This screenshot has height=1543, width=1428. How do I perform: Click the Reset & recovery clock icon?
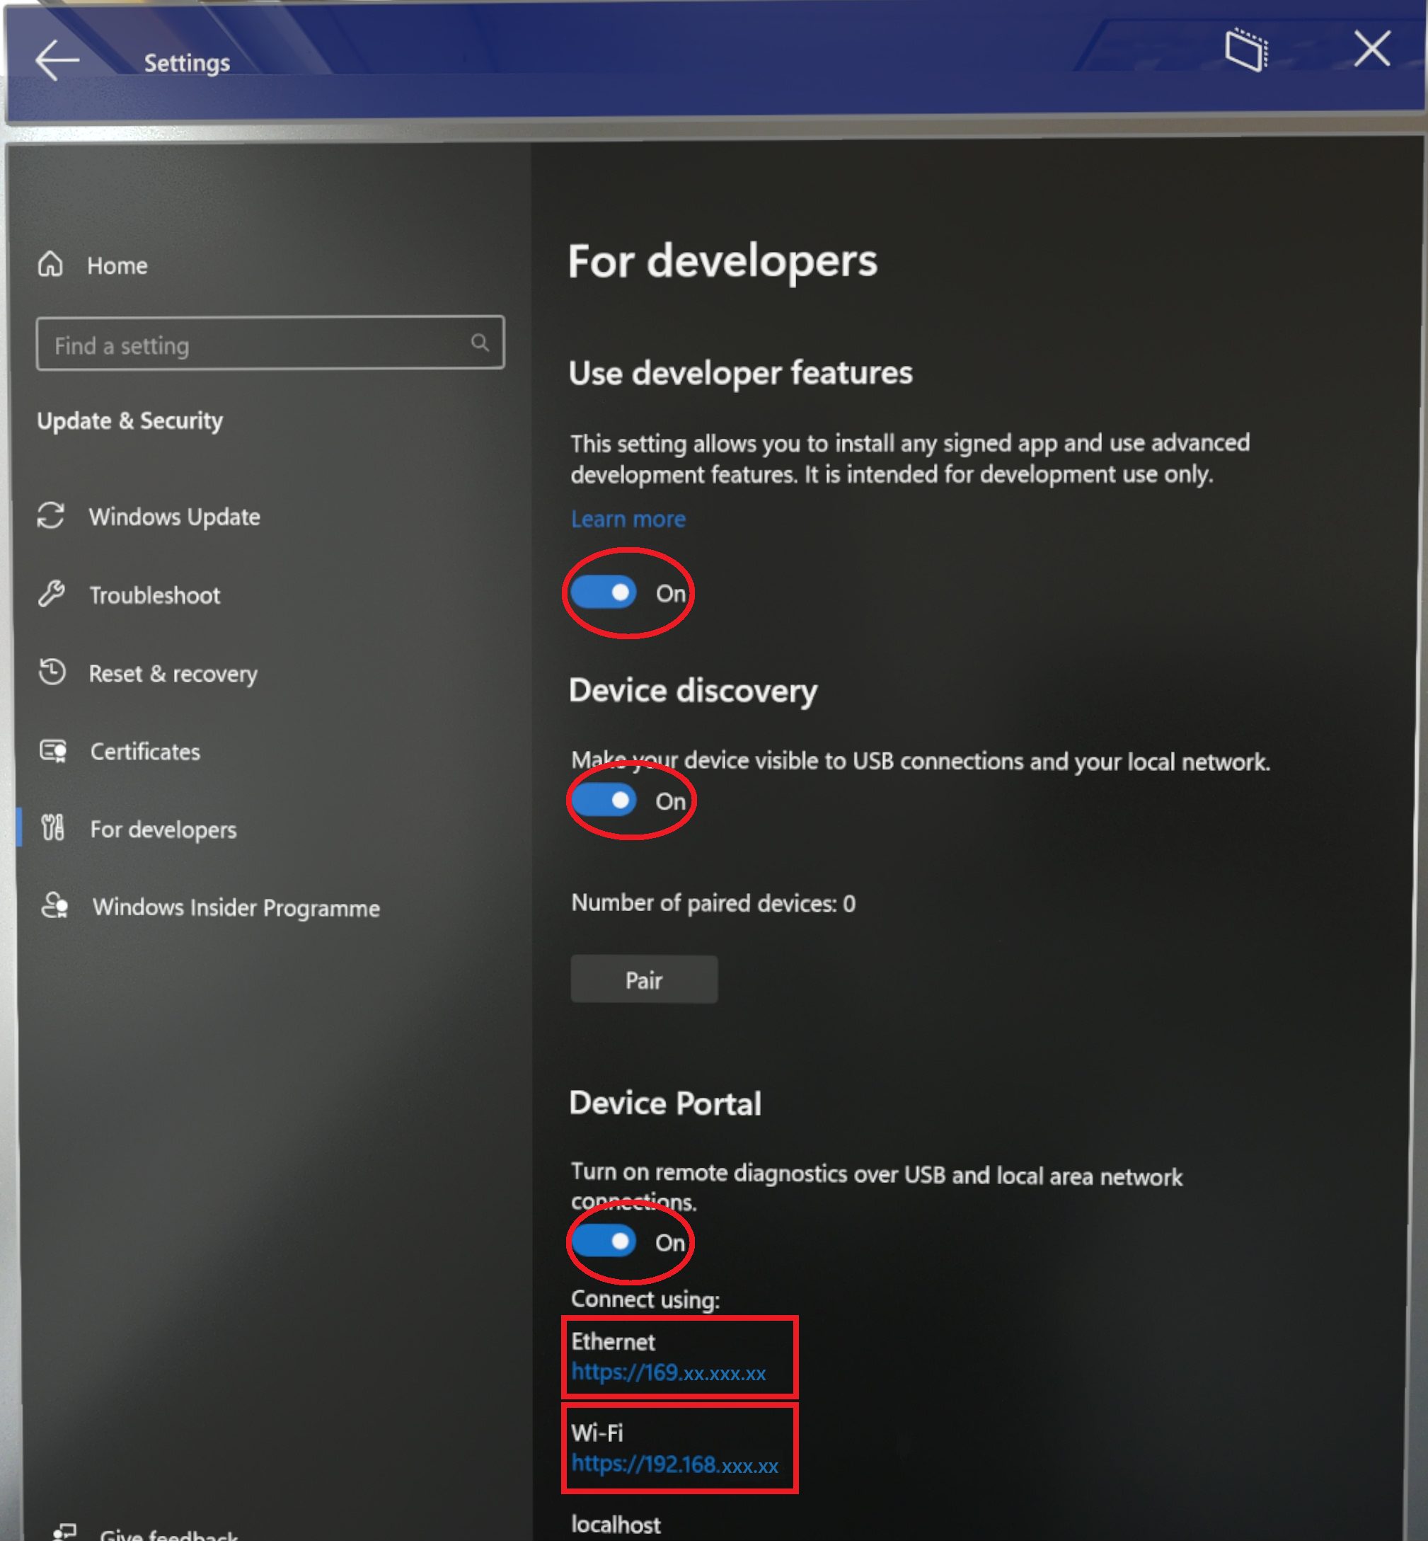[52, 672]
